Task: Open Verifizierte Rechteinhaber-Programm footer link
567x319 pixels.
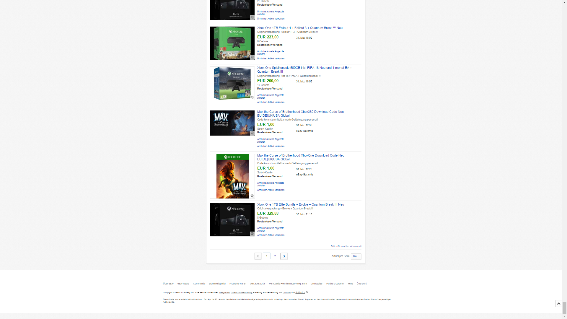Action: click(x=288, y=284)
